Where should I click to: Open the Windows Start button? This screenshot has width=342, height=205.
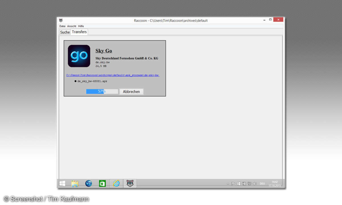click(x=62, y=183)
